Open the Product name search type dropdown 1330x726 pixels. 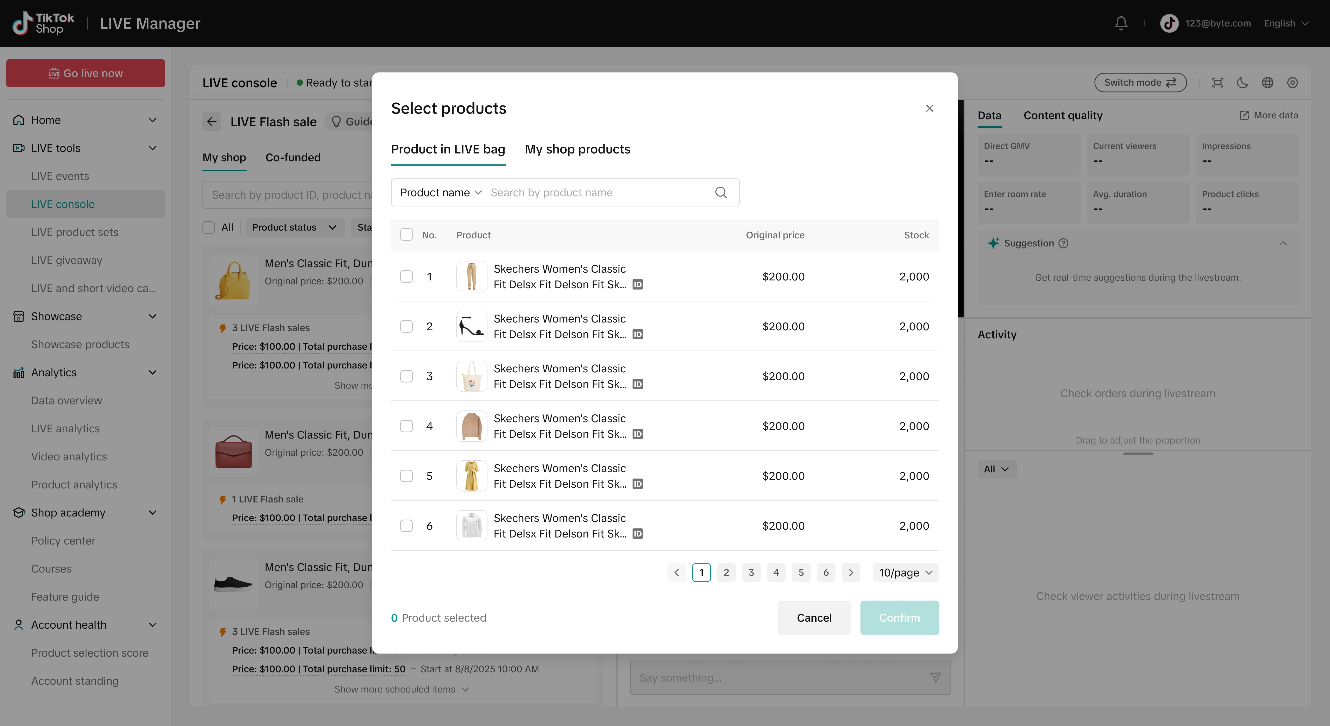click(x=440, y=193)
